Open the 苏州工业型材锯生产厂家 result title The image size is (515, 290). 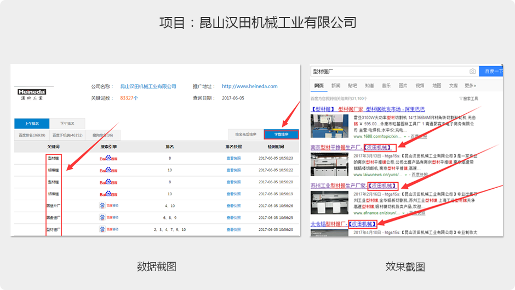click(x=354, y=186)
